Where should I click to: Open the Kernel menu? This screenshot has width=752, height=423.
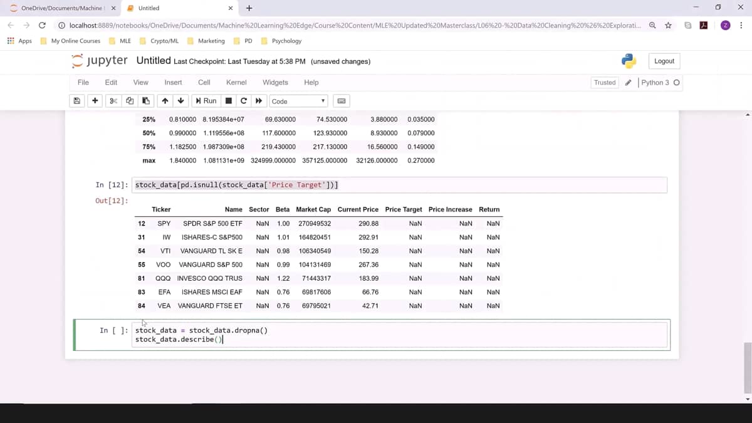(x=236, y=83)
